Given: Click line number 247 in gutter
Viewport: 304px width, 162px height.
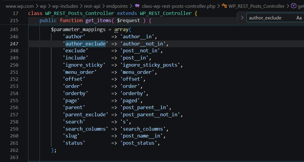Looking at the screenshot, I should 14,44.
